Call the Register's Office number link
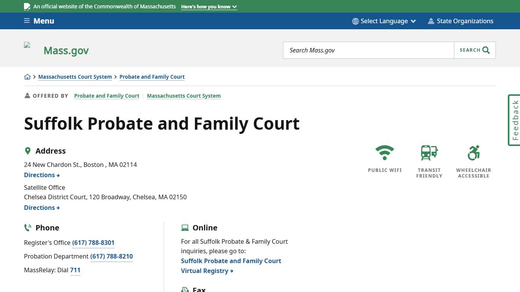The height and width of the screenshot is (292, 520). 93,243
